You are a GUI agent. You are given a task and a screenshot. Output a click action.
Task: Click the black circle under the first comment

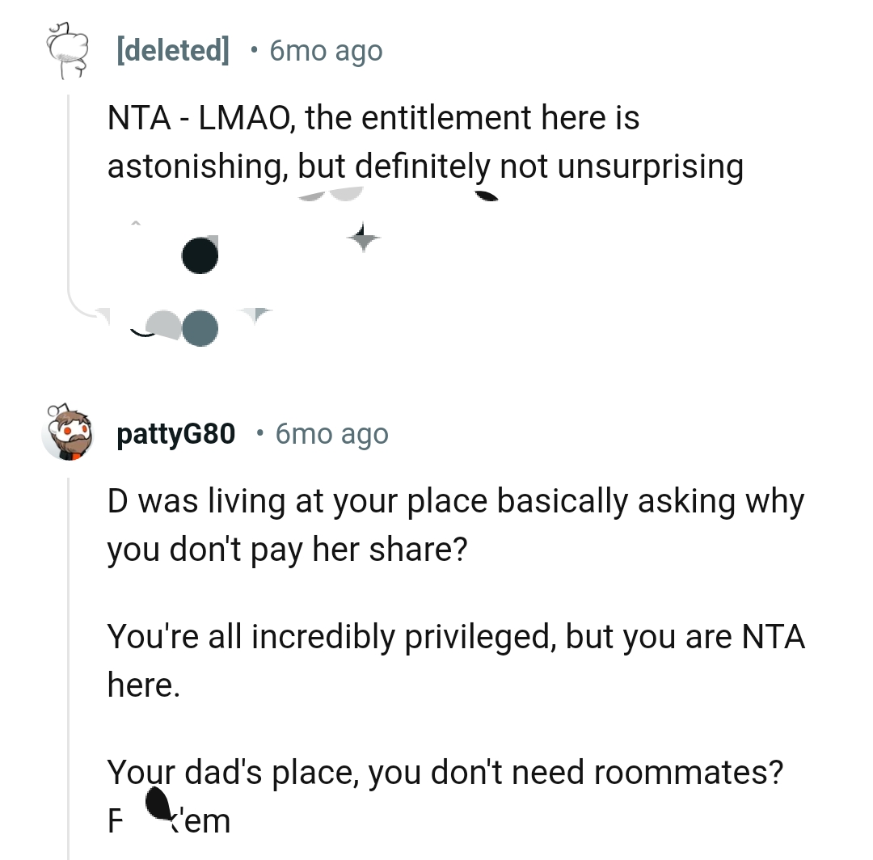click(x=200, y=255)
